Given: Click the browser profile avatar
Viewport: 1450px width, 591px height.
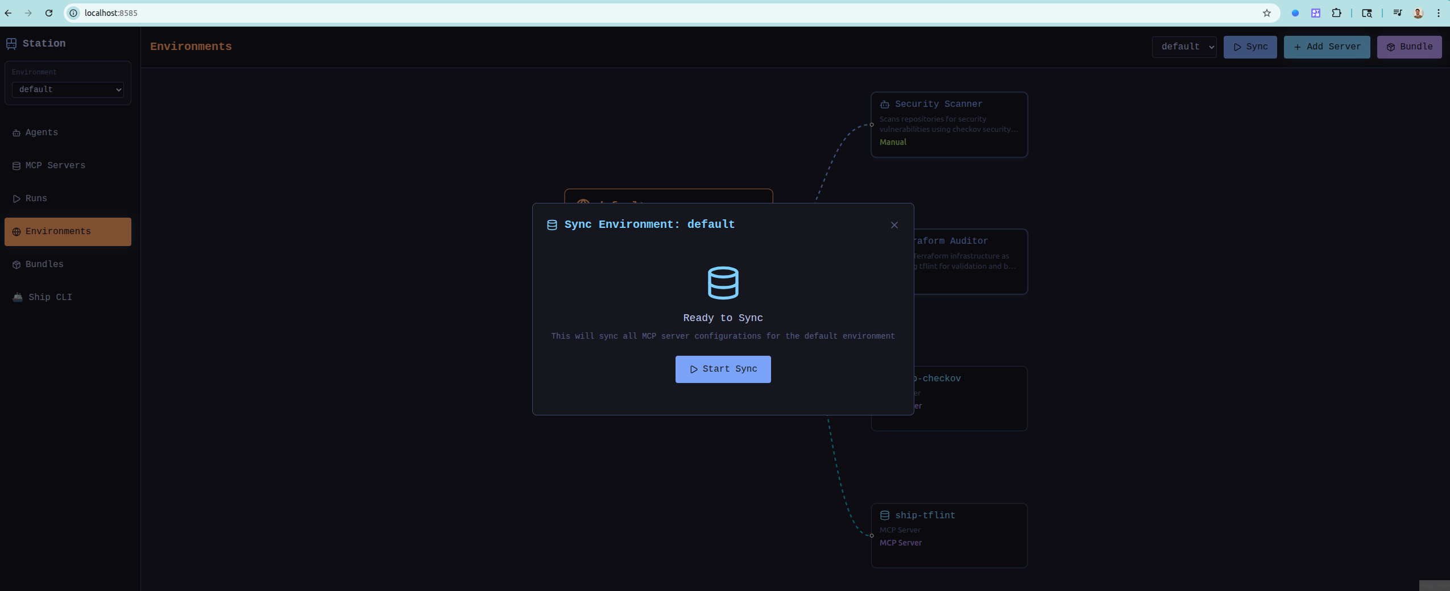Looking at the screenshot, I should tap(1418, 13).
